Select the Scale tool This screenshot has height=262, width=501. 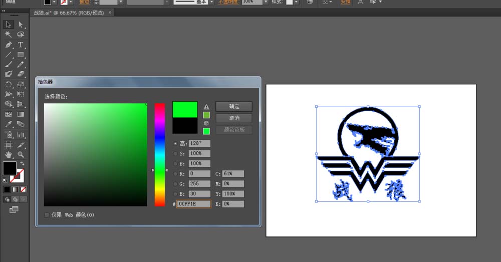point(21,84)
